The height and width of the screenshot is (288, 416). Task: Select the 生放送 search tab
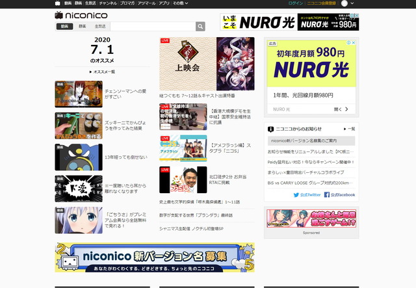100,27
